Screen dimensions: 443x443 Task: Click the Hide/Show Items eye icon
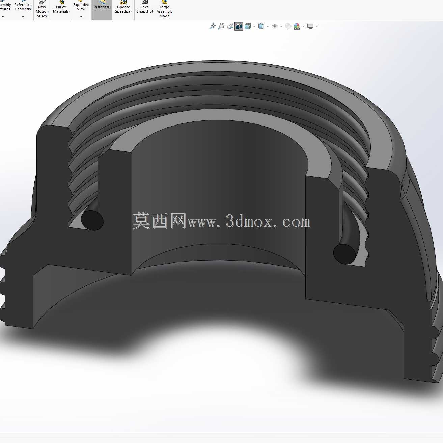275,26
